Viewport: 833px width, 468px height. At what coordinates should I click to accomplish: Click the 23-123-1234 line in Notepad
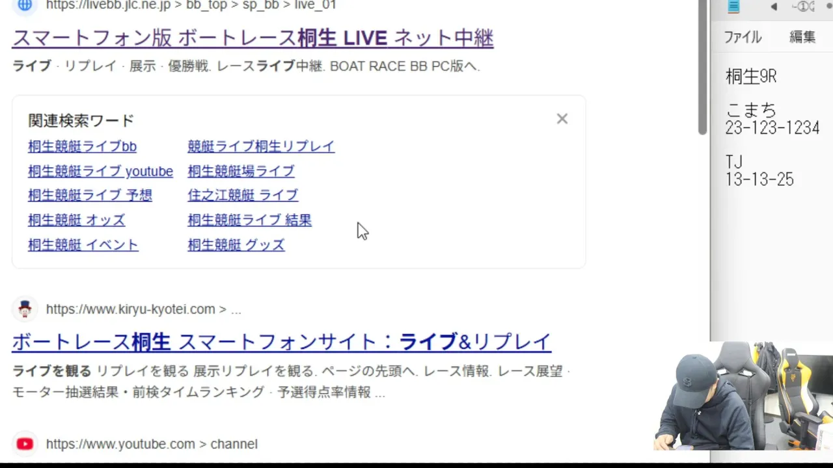coord(772,127)
